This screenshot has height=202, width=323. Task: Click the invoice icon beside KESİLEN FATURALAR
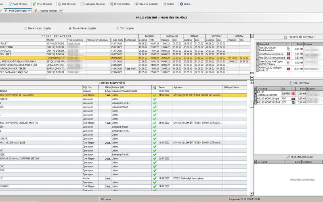288,157
